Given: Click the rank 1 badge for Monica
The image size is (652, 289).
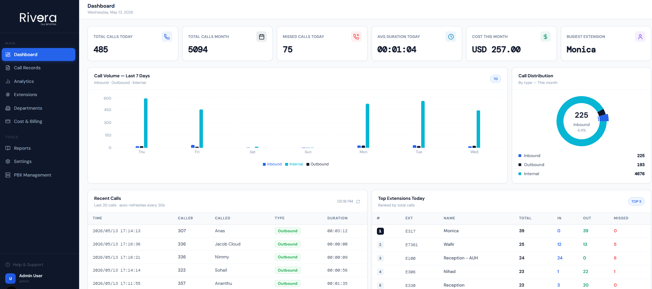Looking at the screenshot, I should pos(380,231).
